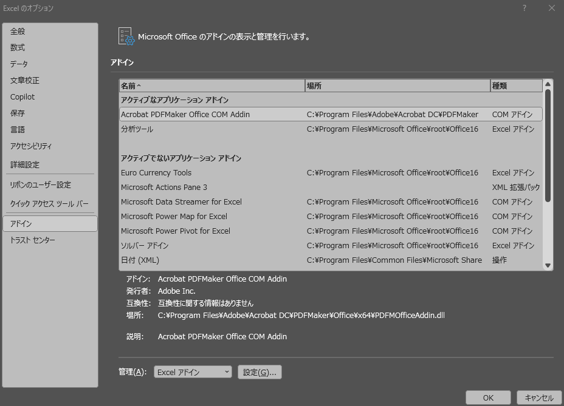The image size is (564, 406).
Task: Click the add-in management header icon
Action: (x=126, y=36)
